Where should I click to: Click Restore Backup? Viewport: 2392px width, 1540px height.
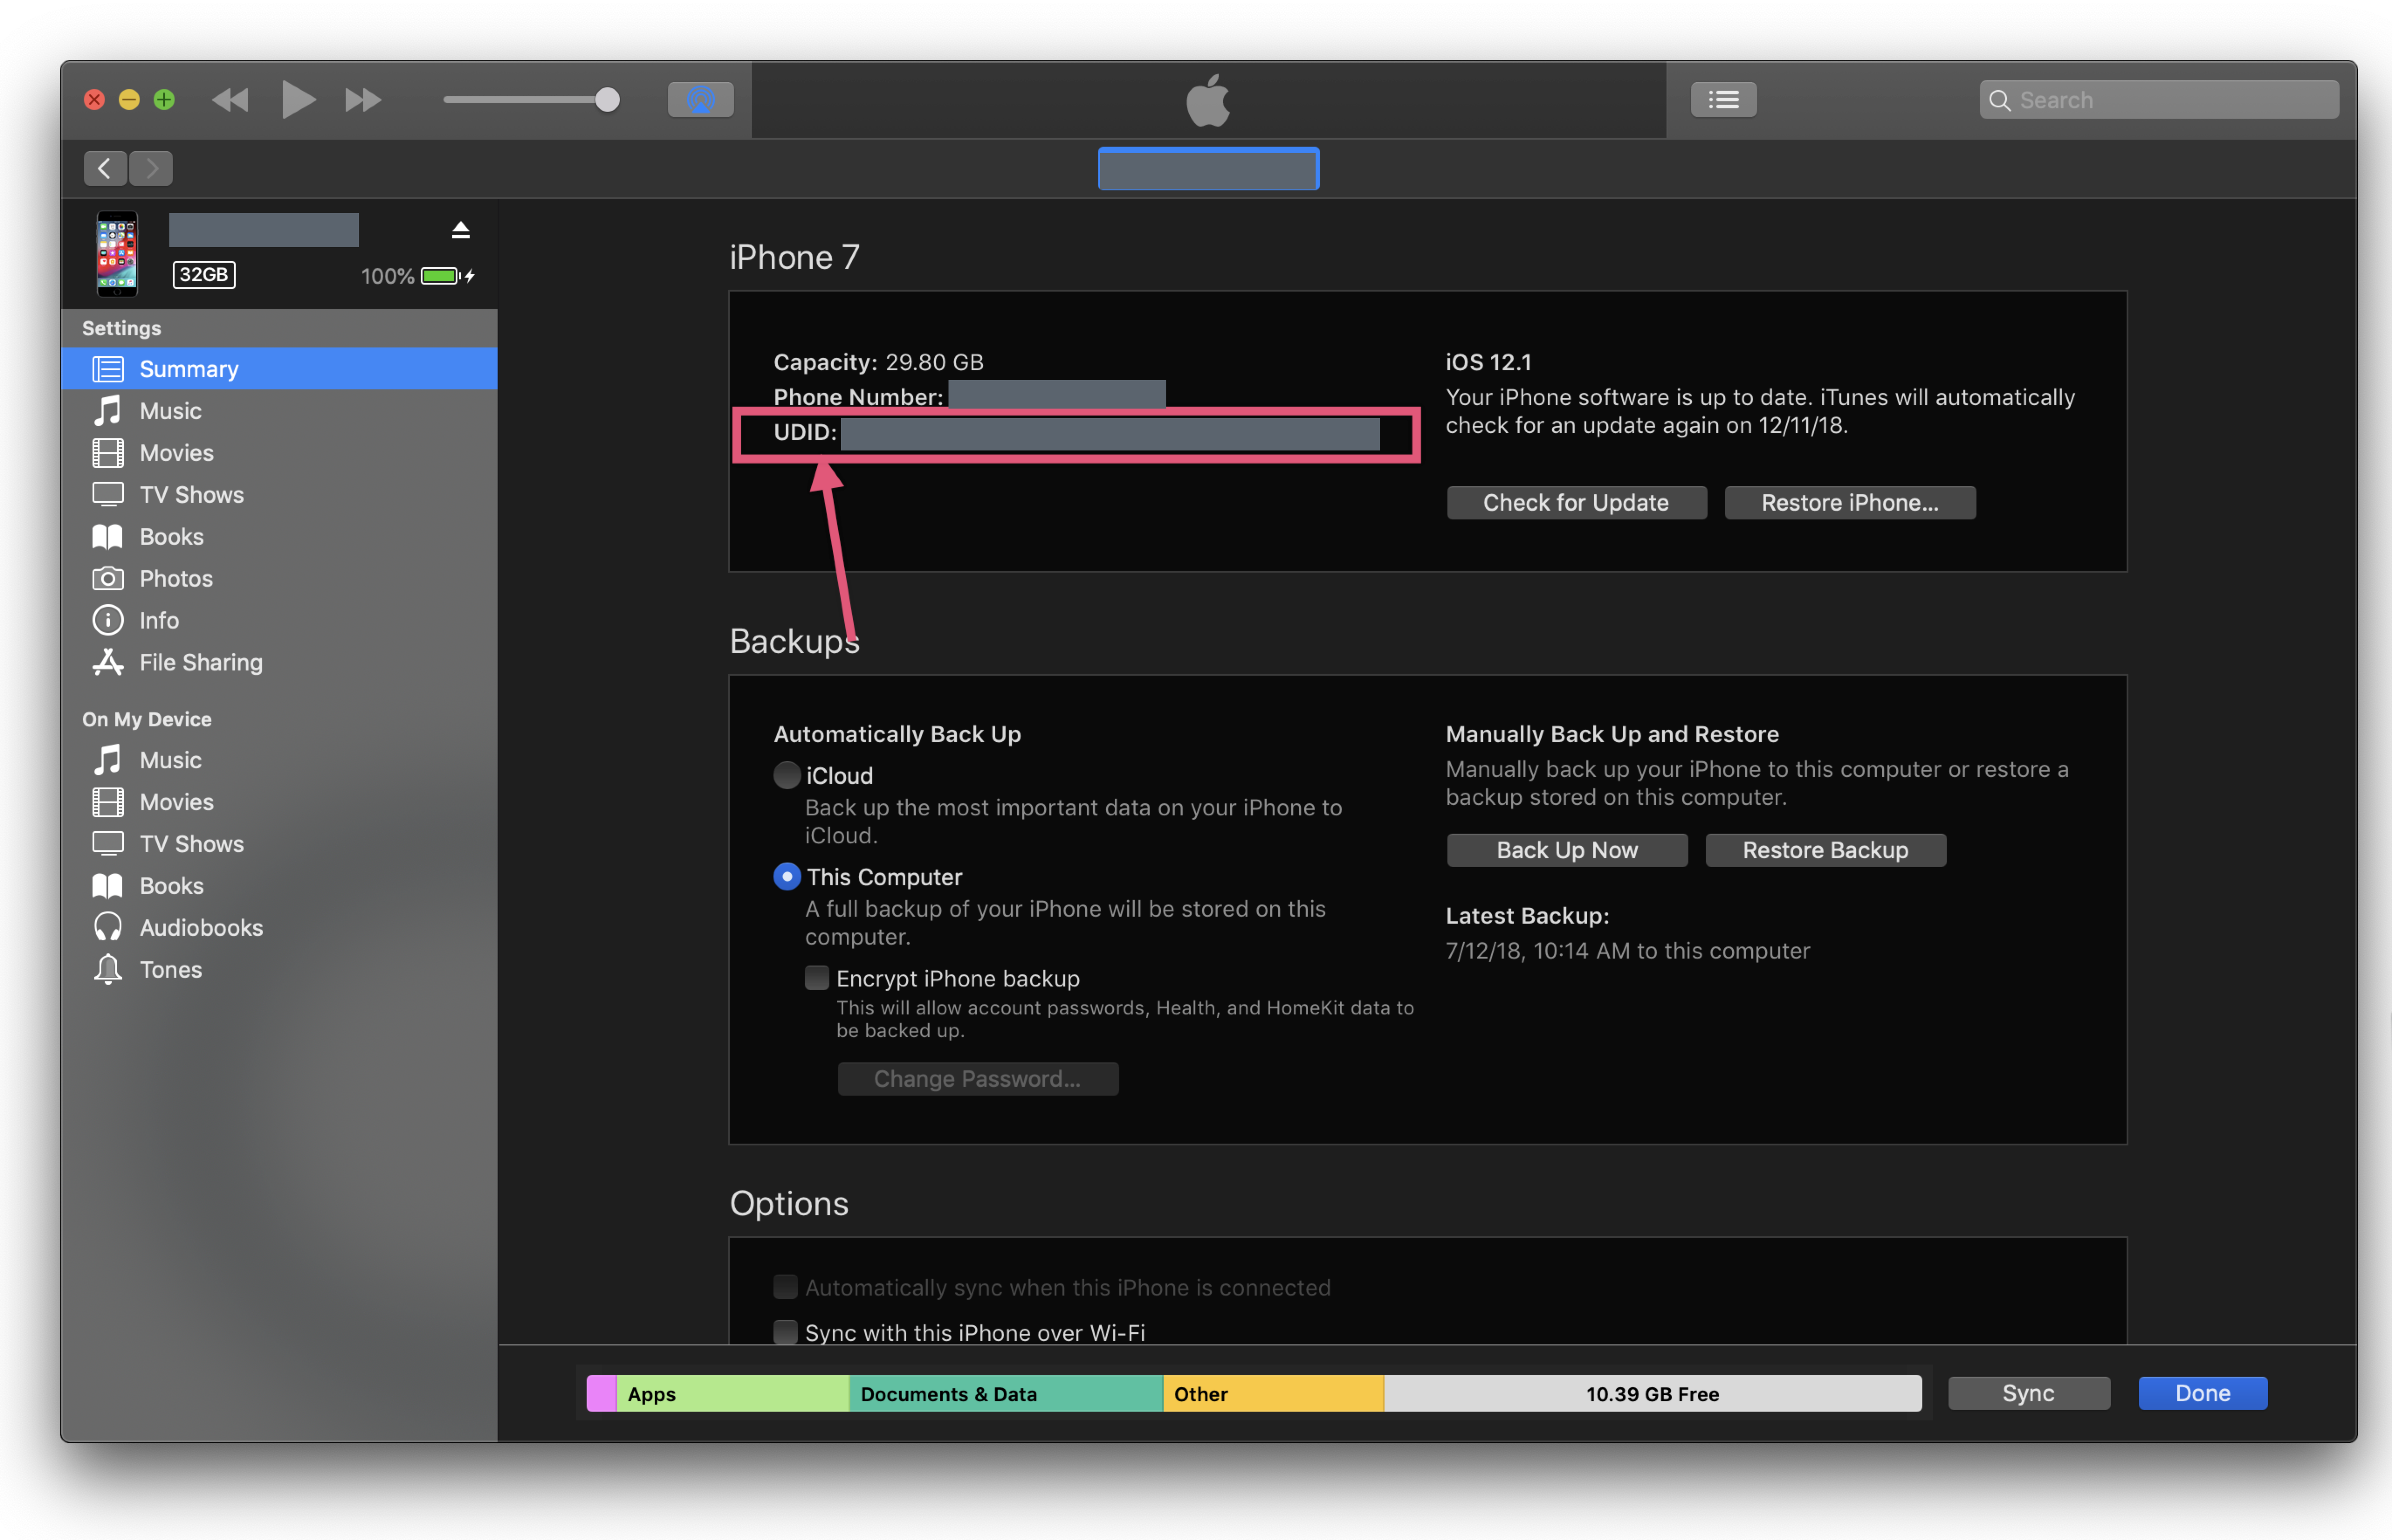pyautogui.click(x=1825, y=850)
